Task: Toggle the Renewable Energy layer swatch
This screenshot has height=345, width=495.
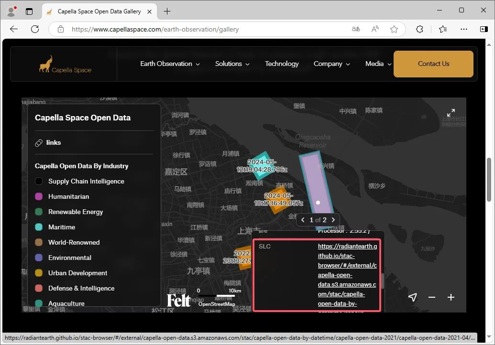Action: click(x=39, y=212)
